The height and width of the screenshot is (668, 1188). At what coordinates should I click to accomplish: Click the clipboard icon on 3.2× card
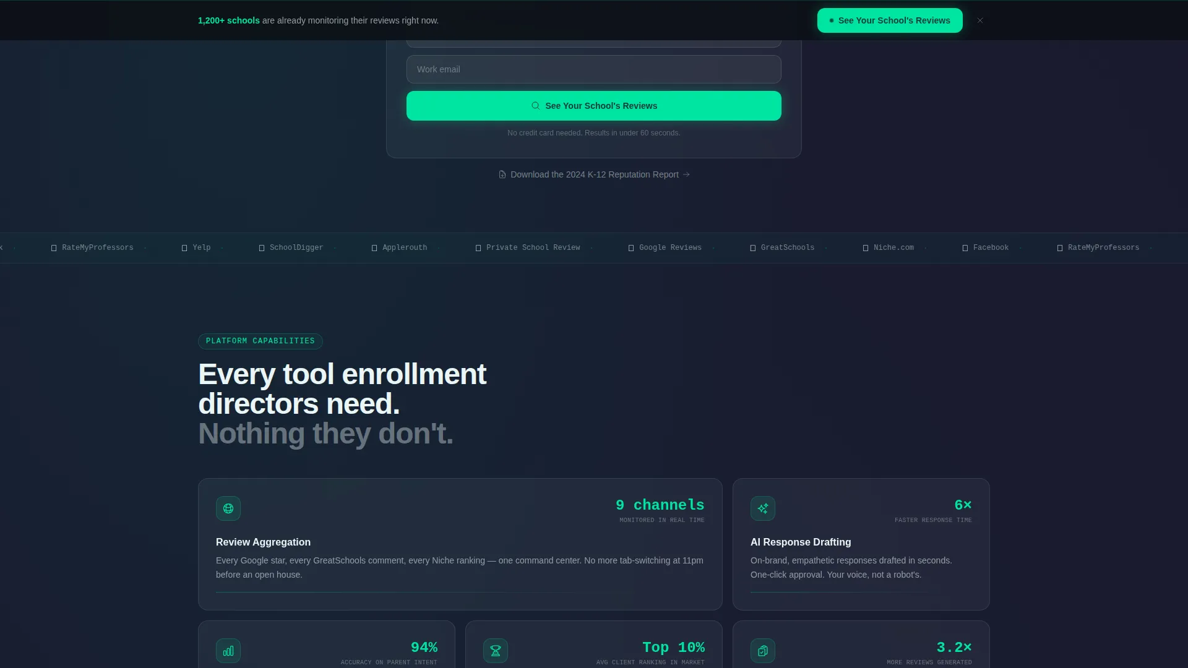[763, 651]
